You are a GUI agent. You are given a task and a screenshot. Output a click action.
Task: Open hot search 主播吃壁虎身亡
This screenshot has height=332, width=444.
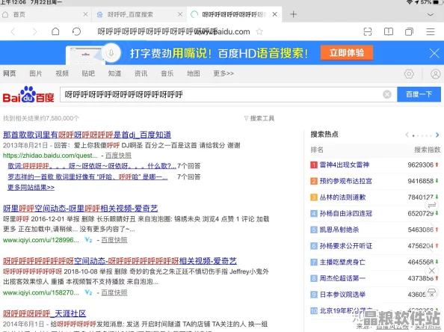pyautogui.click(x=342, y=262)
